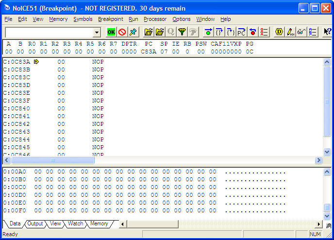Open the Breakpoint menu

111,19
